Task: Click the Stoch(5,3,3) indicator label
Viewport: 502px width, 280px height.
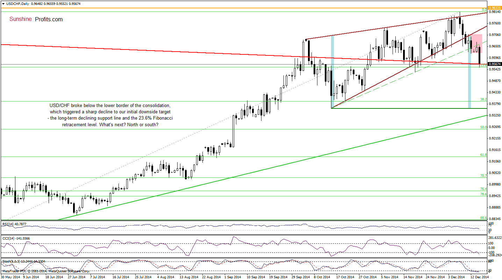Action: (24, 261)
